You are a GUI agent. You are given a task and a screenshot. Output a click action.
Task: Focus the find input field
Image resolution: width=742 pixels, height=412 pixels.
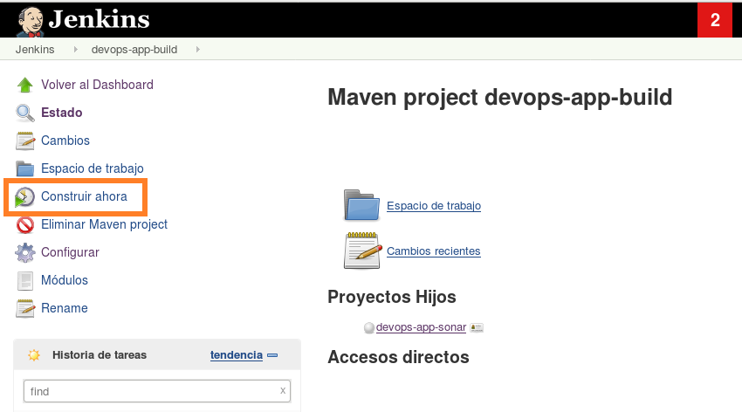click(x=148, y=391)
